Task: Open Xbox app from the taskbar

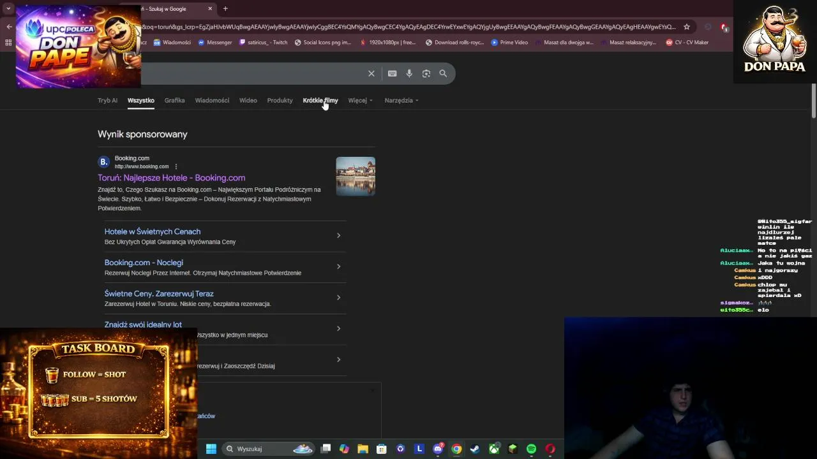Action: (494, 449)
